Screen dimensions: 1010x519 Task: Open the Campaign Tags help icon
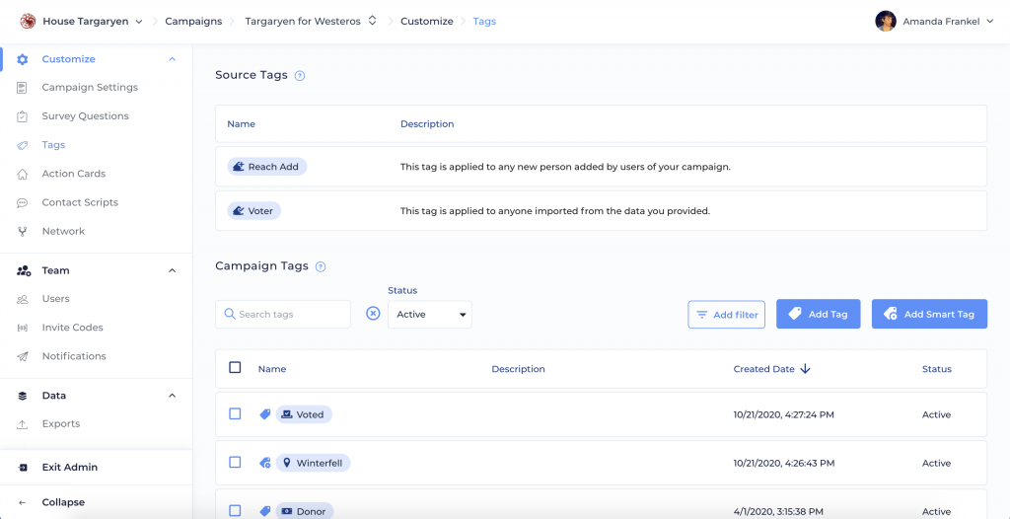click(321, 266)
